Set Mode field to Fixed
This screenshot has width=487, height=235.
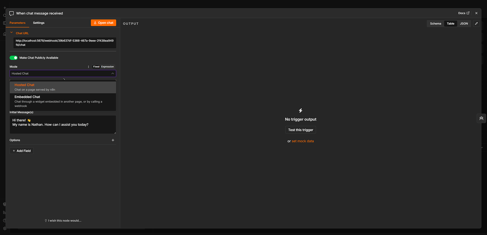pyautogui.click(x=96, y=67)
